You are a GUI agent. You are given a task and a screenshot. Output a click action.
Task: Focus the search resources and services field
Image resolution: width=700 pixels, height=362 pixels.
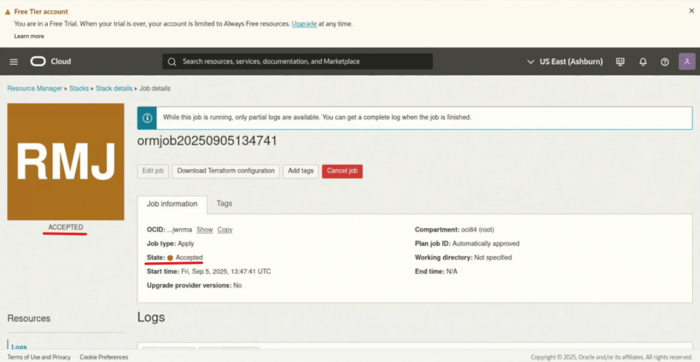point(297,62)
